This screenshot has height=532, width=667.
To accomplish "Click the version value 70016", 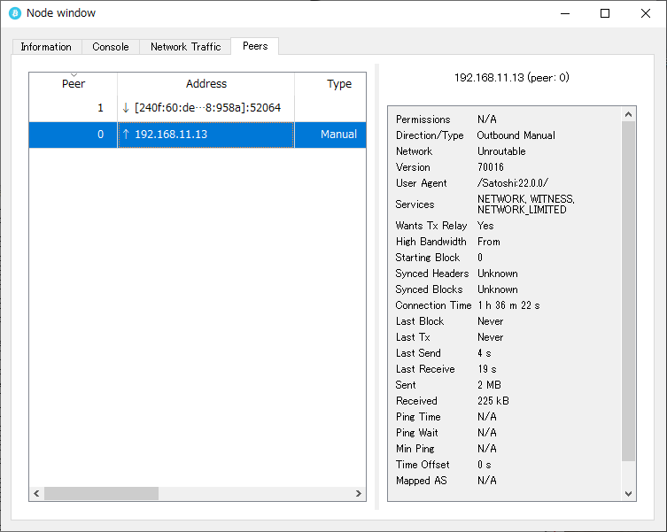I will (x=491, y=167).
